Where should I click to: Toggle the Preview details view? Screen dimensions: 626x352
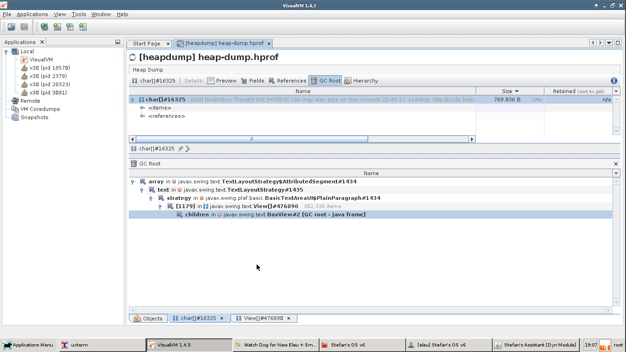point(222,81)
